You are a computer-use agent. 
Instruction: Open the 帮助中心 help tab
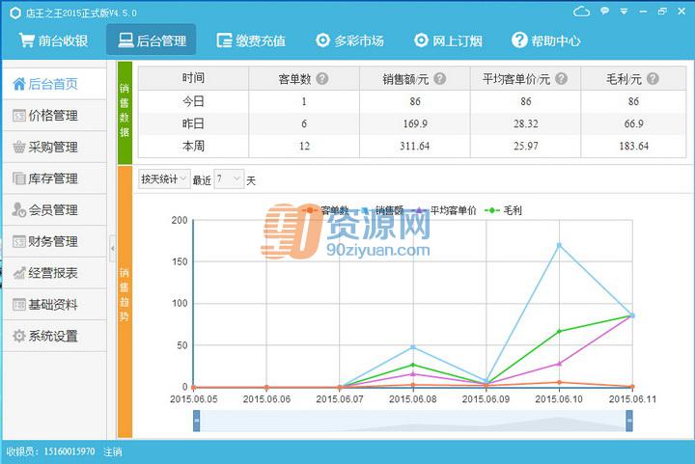click(546, 41)
